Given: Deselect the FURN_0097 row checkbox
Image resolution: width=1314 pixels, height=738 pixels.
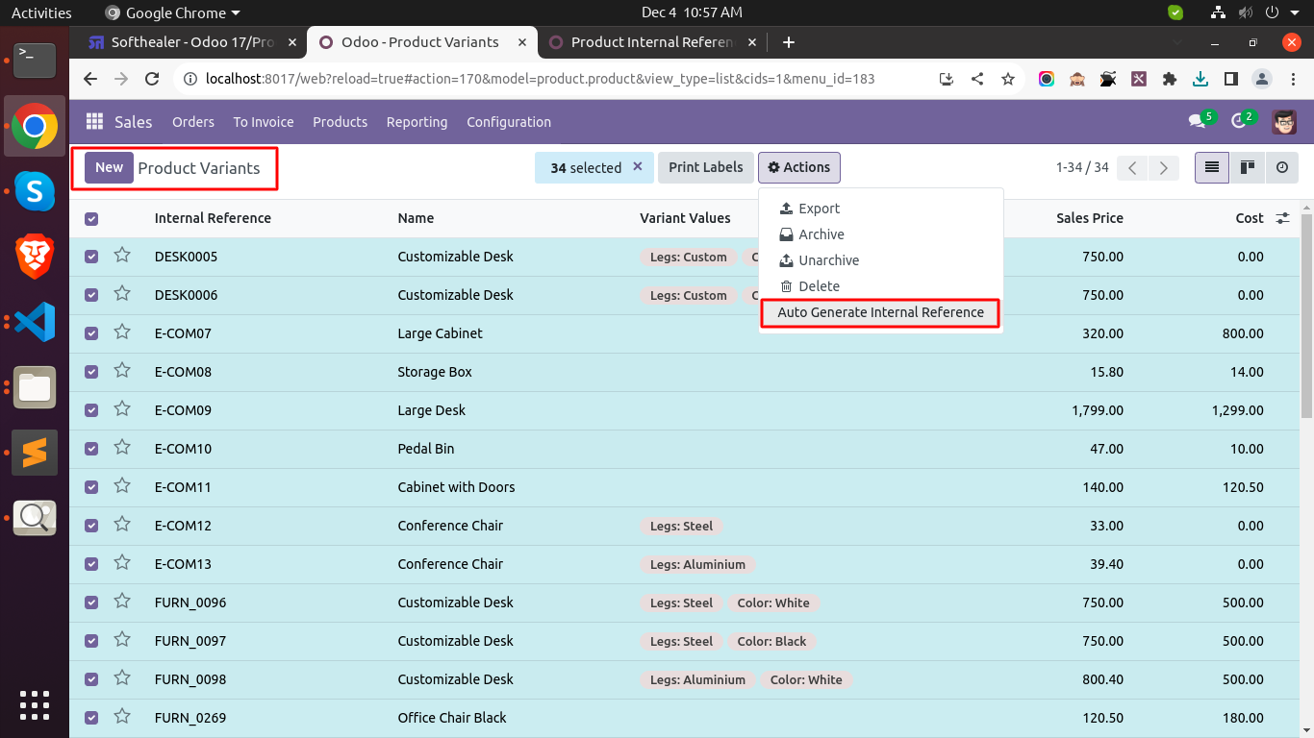Looking at the screenshot, I should point(91,641).
